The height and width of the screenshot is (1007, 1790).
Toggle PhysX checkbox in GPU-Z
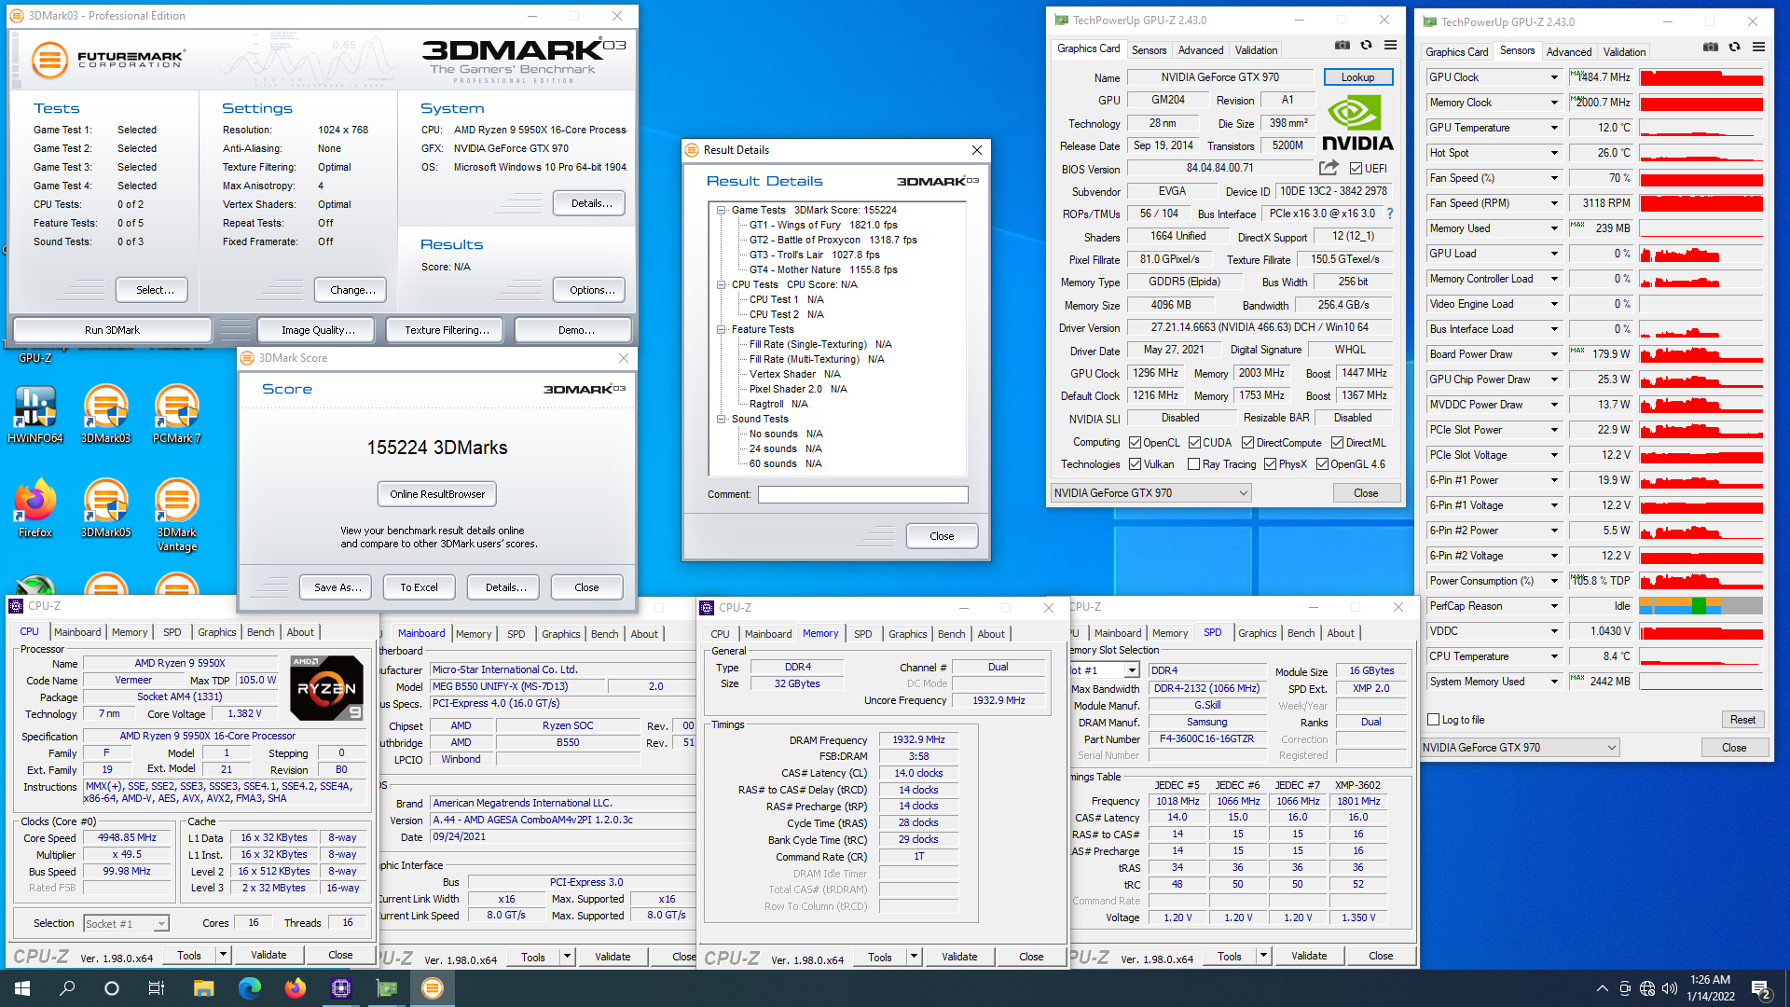[x=1270, y=464]
